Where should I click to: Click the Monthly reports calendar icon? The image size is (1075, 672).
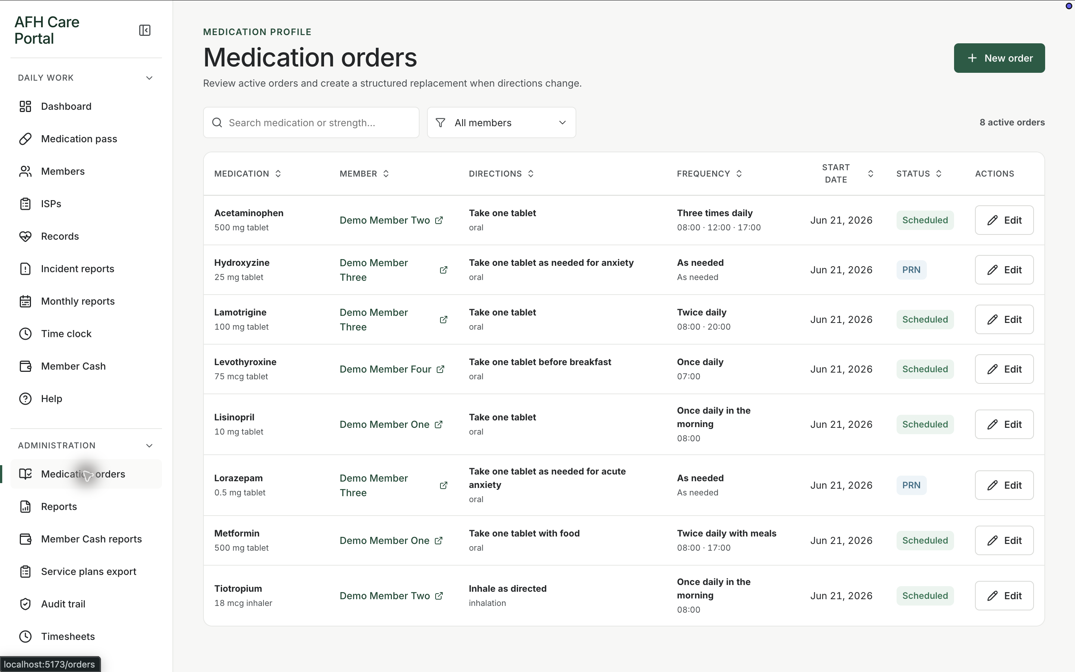click(25, 301)
